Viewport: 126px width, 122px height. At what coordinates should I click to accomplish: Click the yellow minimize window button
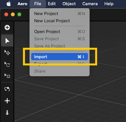[13, 14]
